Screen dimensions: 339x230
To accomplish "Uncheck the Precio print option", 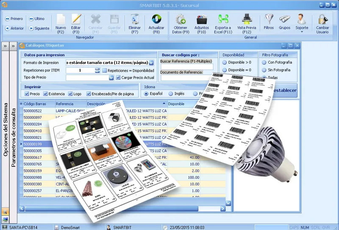I will [27, 94].
